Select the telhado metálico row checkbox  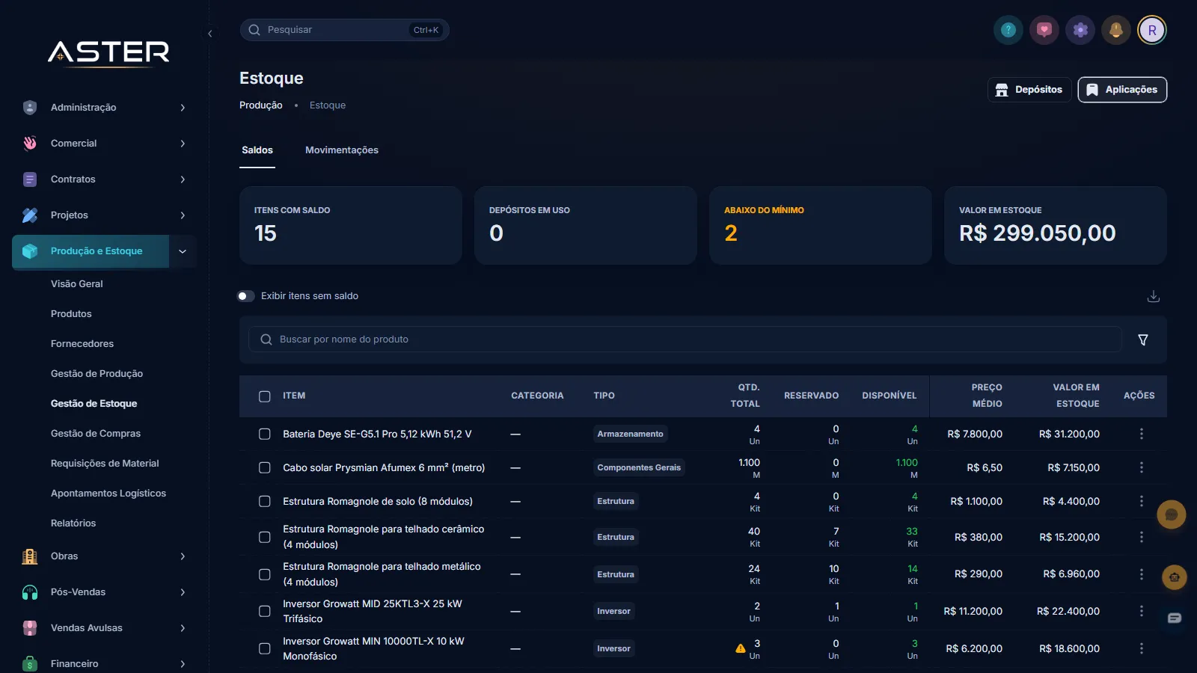point(265,574)
